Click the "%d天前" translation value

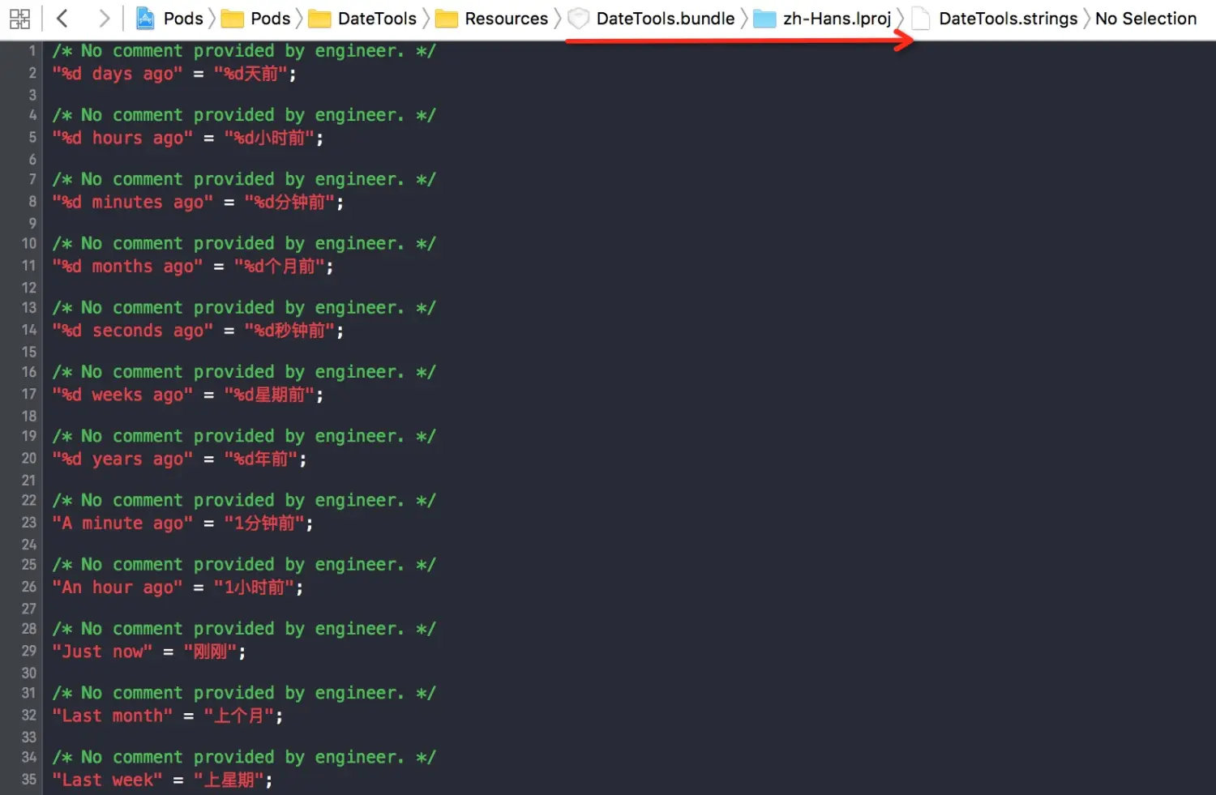pyautogui.click(x=250, y=74)
